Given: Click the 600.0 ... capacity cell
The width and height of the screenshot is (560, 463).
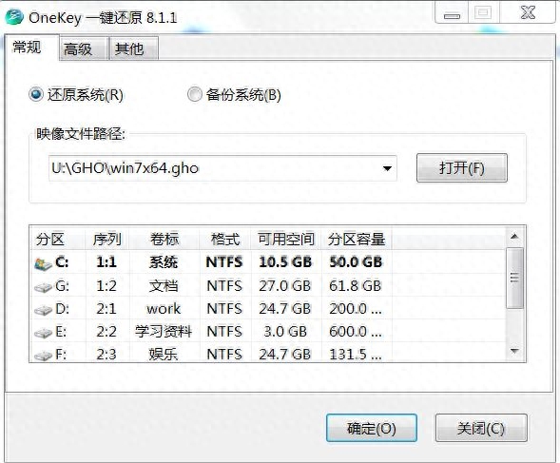Looking at the screenshot, I should click(356, 332).
